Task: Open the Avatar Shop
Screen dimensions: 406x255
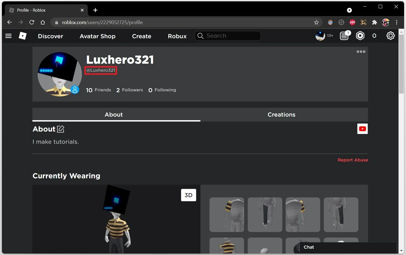Action: click(x=97, y=36)
